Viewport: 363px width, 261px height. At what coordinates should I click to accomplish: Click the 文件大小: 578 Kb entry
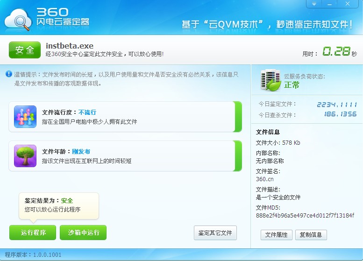point(278,143)
